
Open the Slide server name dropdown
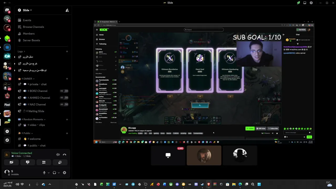(25, 10)
